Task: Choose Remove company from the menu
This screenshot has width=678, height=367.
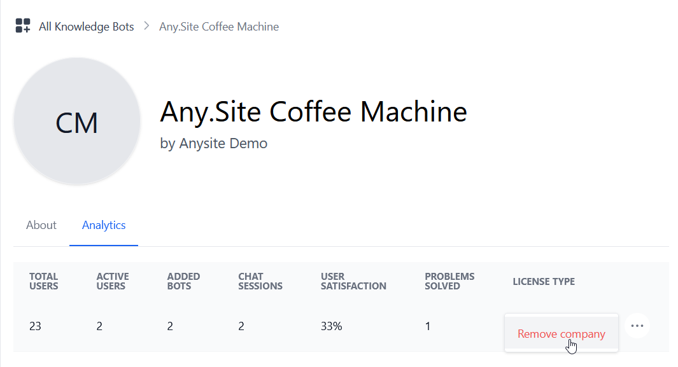Action: 561,334
